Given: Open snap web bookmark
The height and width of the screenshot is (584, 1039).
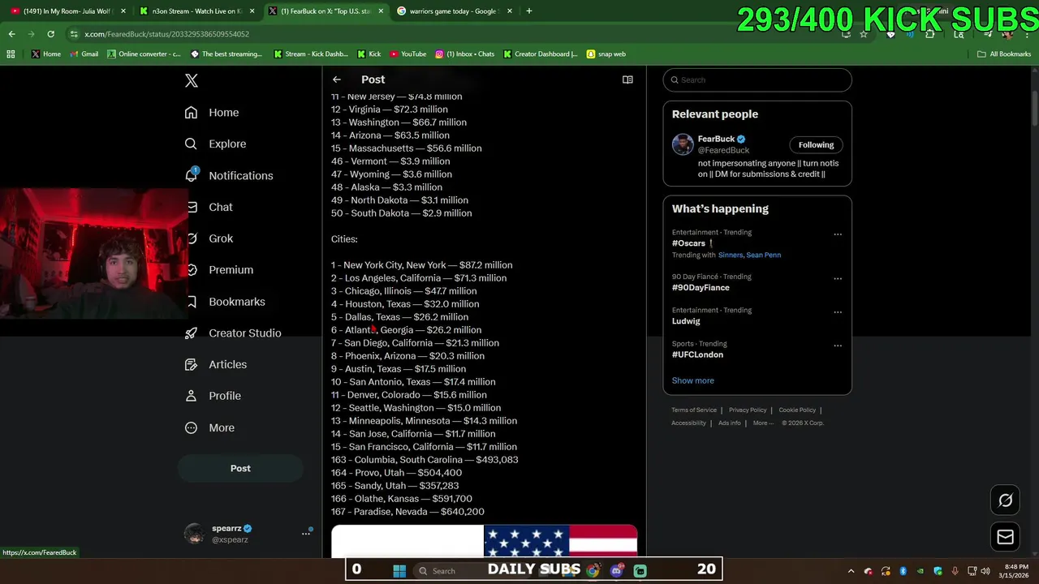Looking at the screenshot, I should coord(606,54).
